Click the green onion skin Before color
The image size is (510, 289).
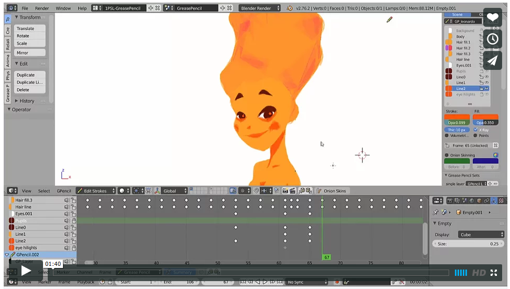tap(456, 161)
